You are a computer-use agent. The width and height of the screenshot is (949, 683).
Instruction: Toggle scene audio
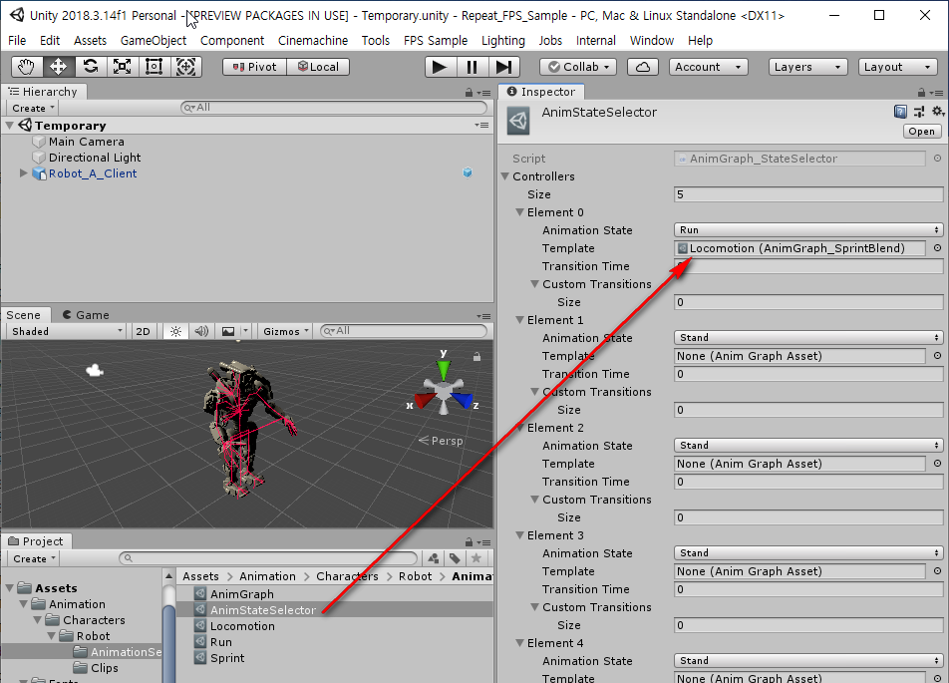pos(201,331)
